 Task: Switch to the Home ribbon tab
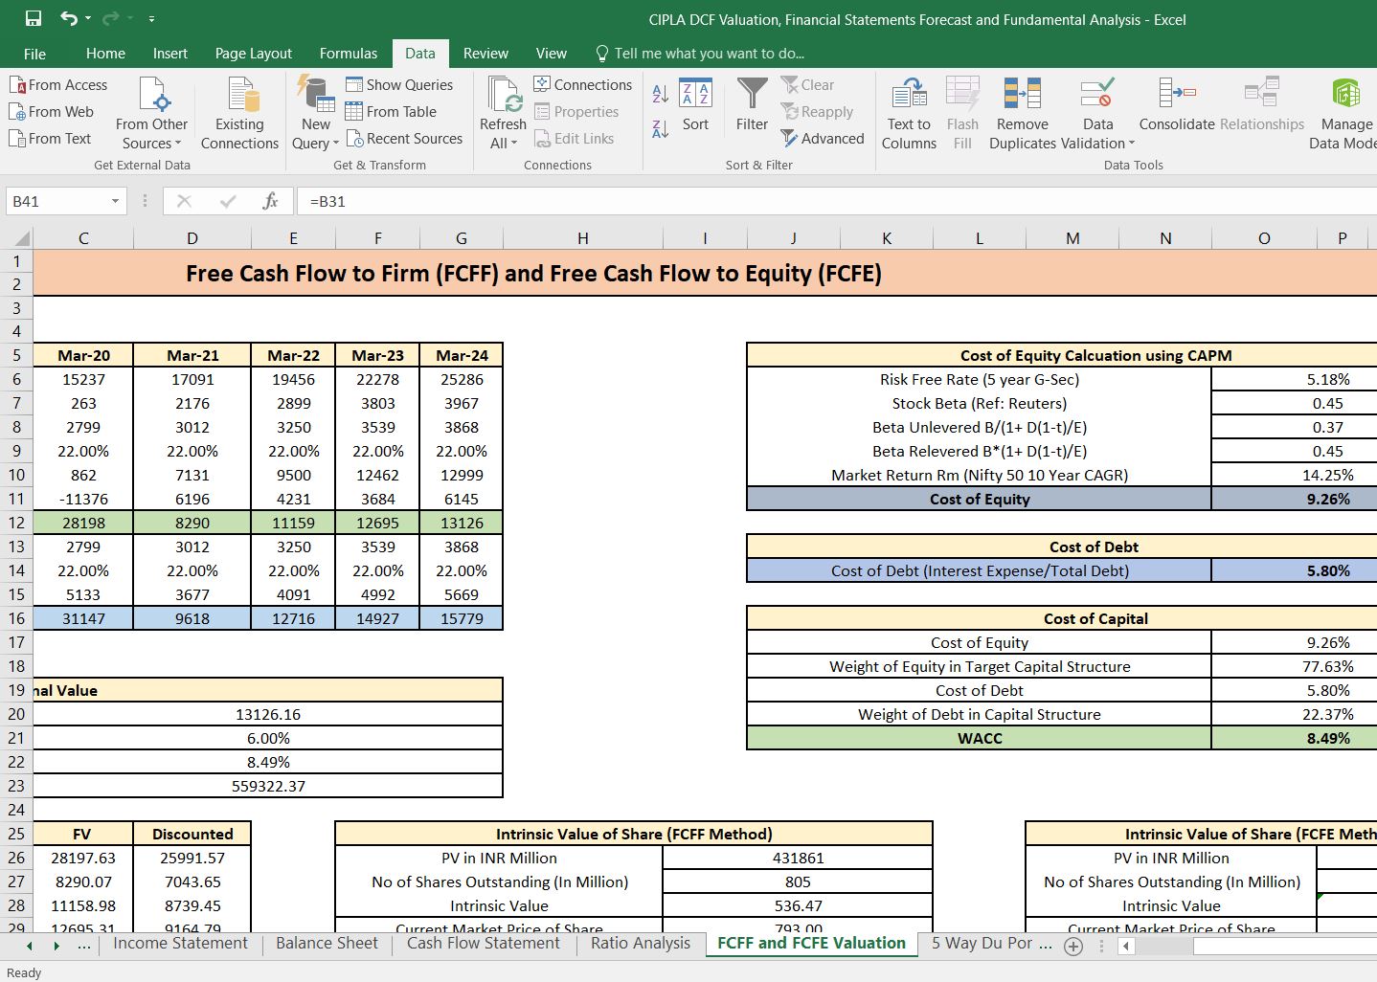tap(105, 54)
